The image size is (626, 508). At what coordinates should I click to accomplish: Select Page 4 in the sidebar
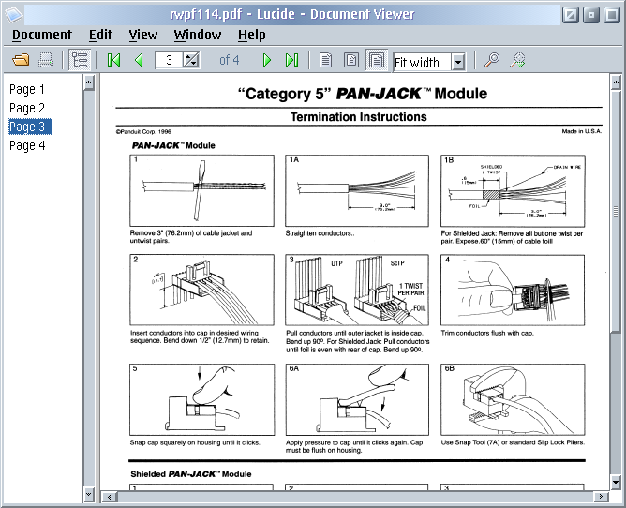point(27,145)
